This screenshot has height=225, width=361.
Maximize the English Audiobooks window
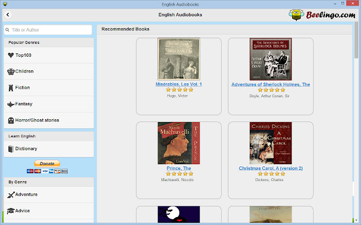tap(342, 3)
